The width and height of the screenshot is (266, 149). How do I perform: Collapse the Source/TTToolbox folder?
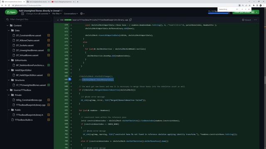pyautogui.click(x=7, y=90)
